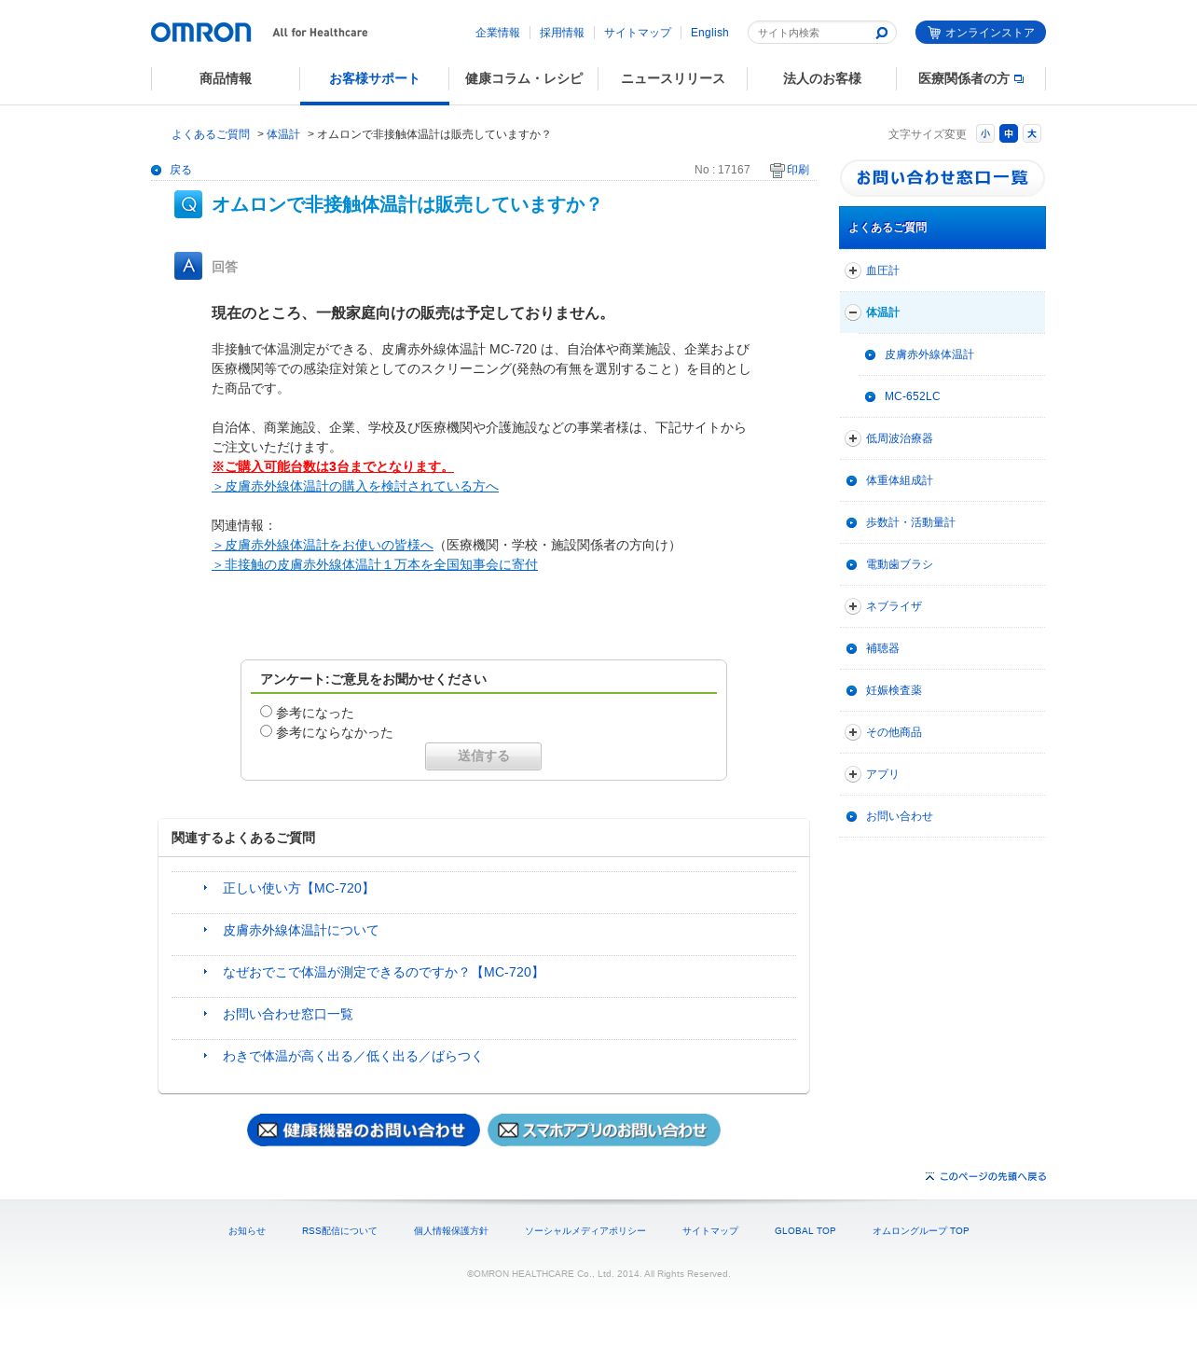Image resolution: width=1197 pixels, height=1345 pixels.
Task: Open footer オムロングループ TOP link
Action: [x=921, y=1231]
